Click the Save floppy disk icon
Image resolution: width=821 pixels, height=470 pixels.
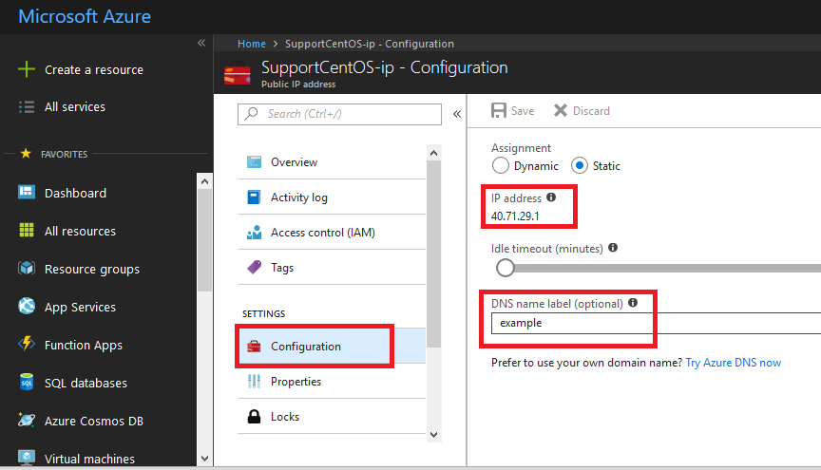pyautogui.click(x=499, y=110)
